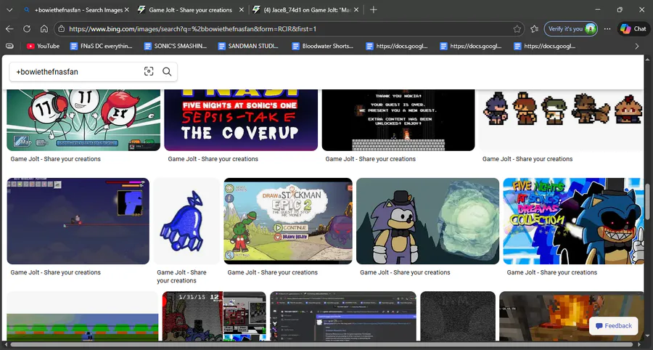Reload the current Bing page
This screenshot has height=350, width=653.
27,29
